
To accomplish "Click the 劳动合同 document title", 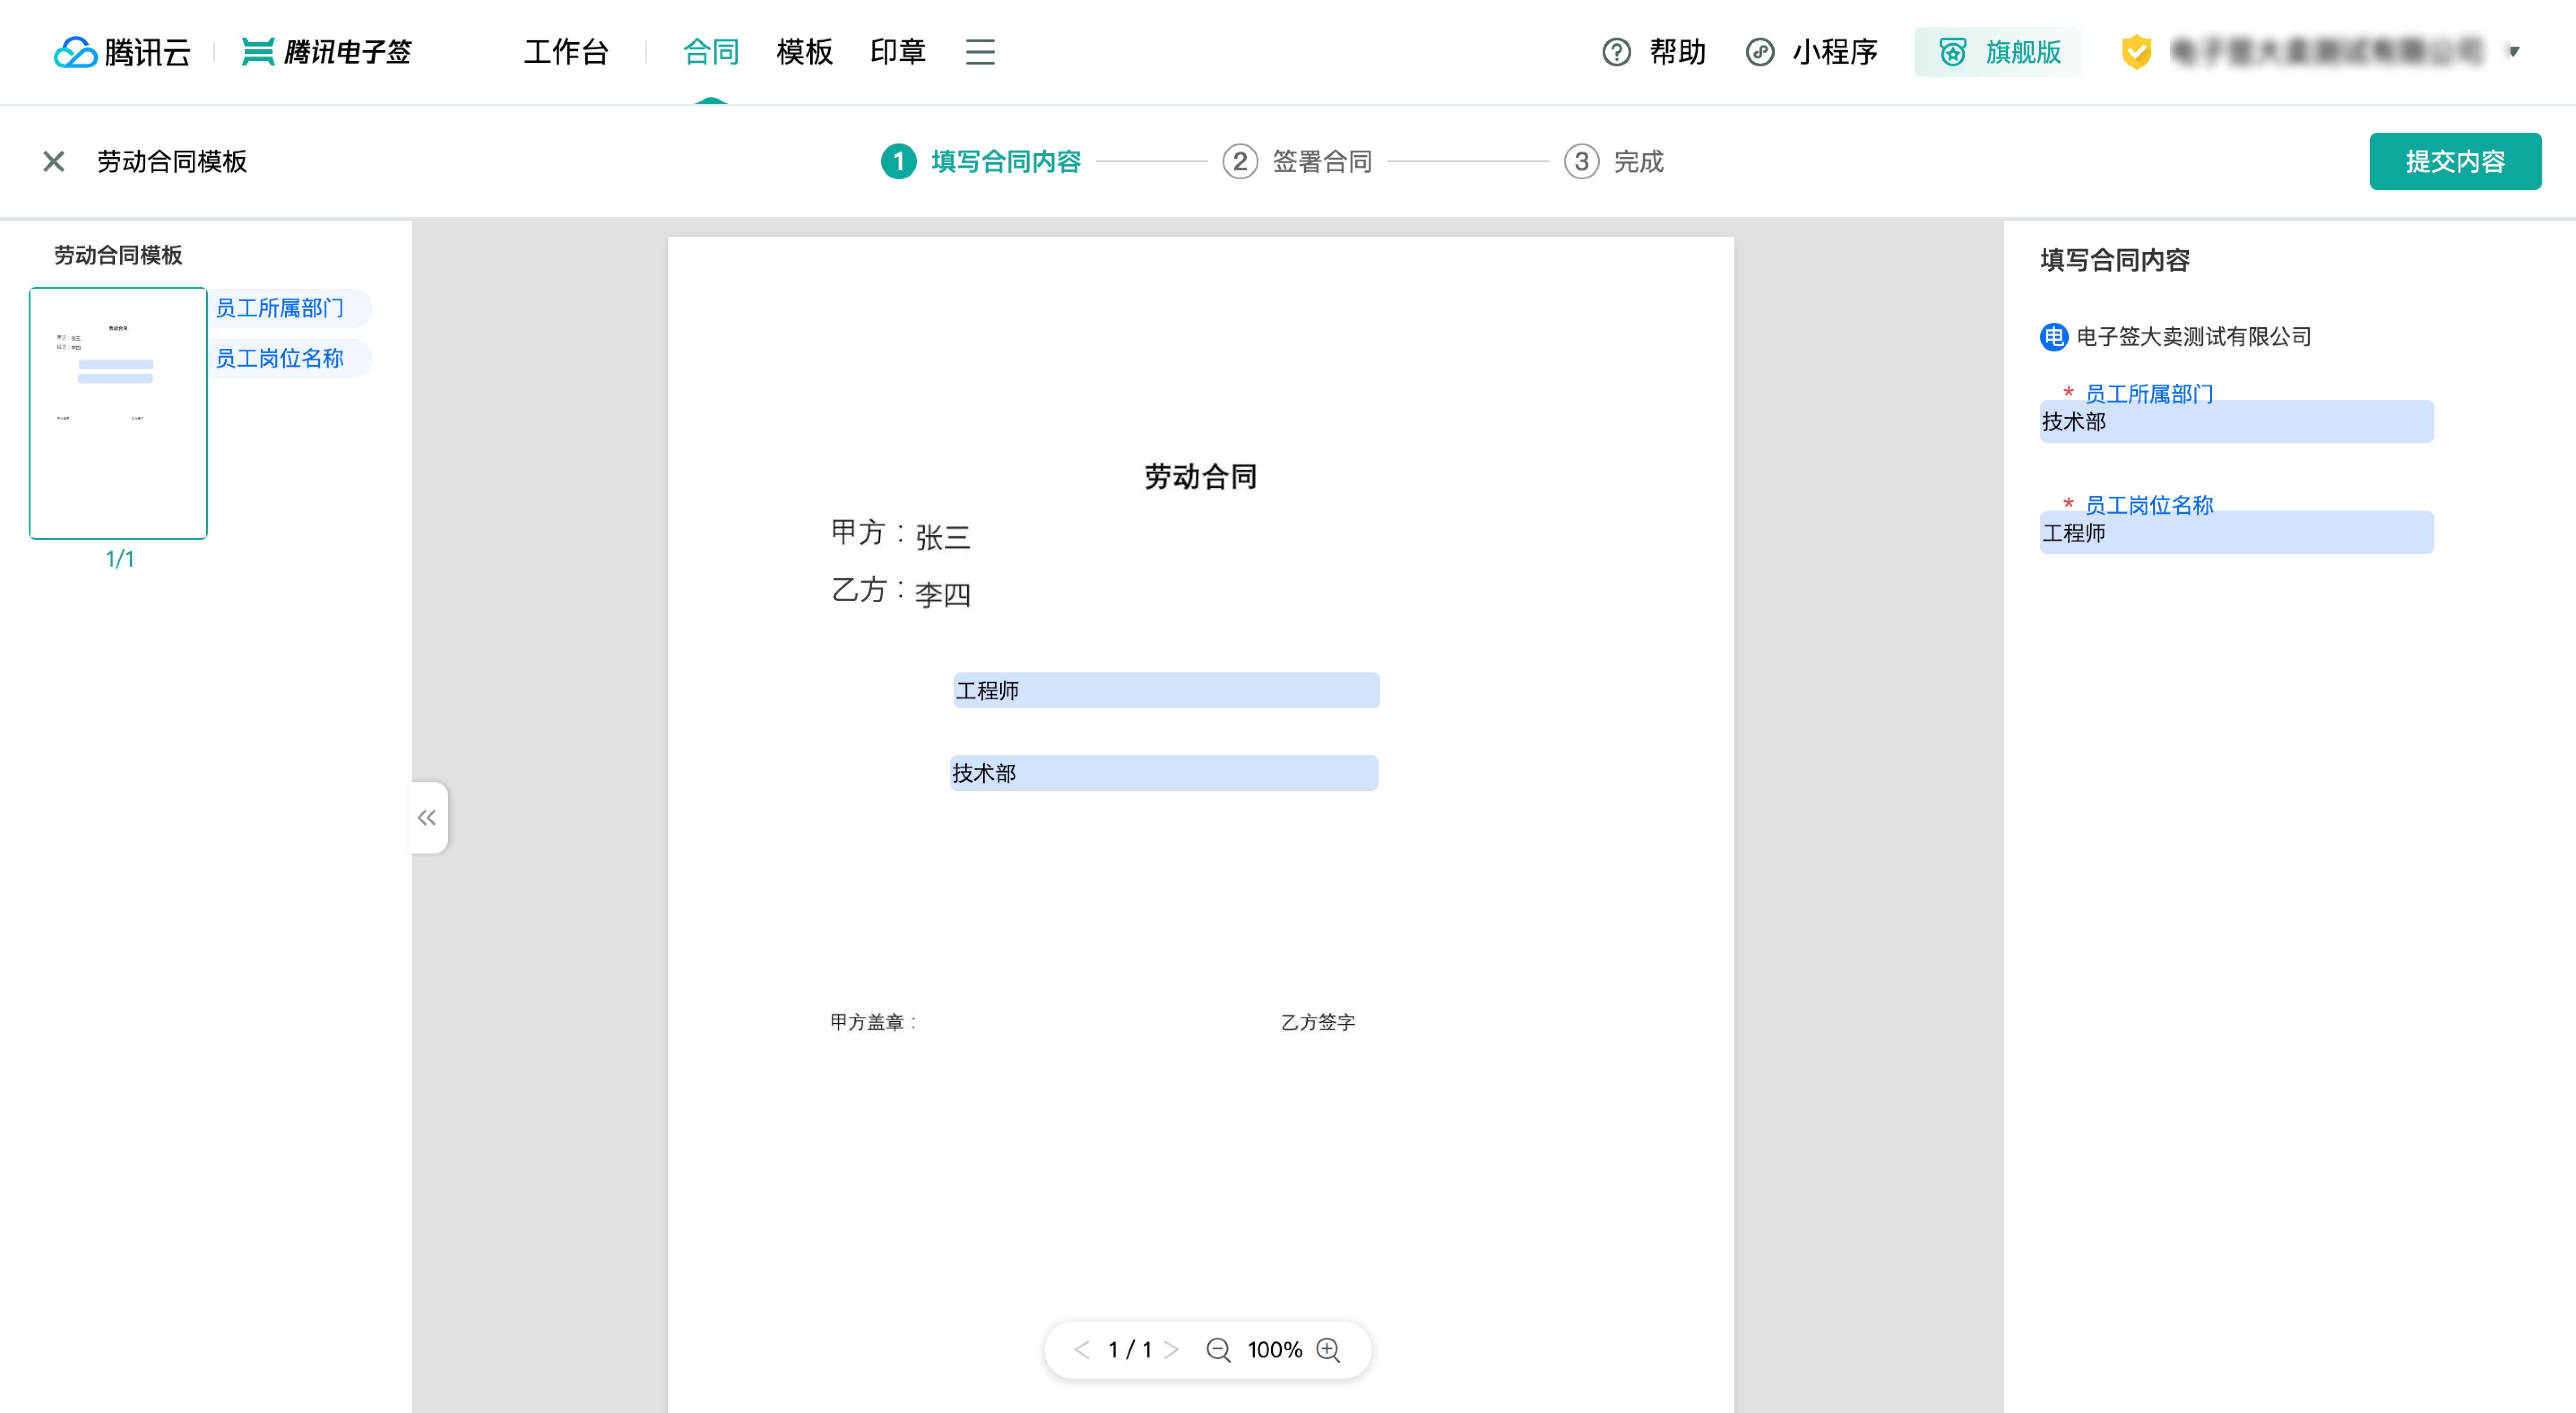I will 1200,477.
